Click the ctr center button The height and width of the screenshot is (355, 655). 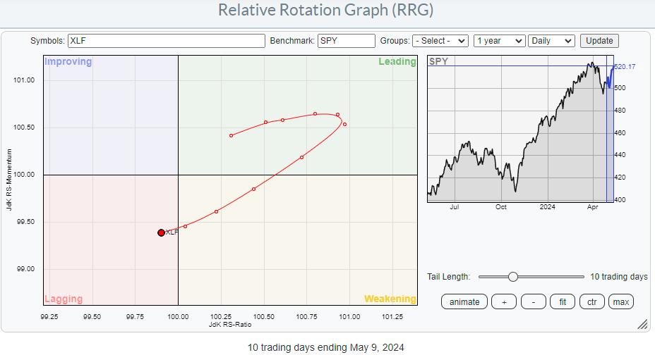[x=592, y=301]
